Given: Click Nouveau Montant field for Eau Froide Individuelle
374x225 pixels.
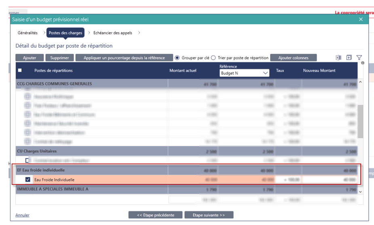Looking at the screenshot, I should click(330, 180).
